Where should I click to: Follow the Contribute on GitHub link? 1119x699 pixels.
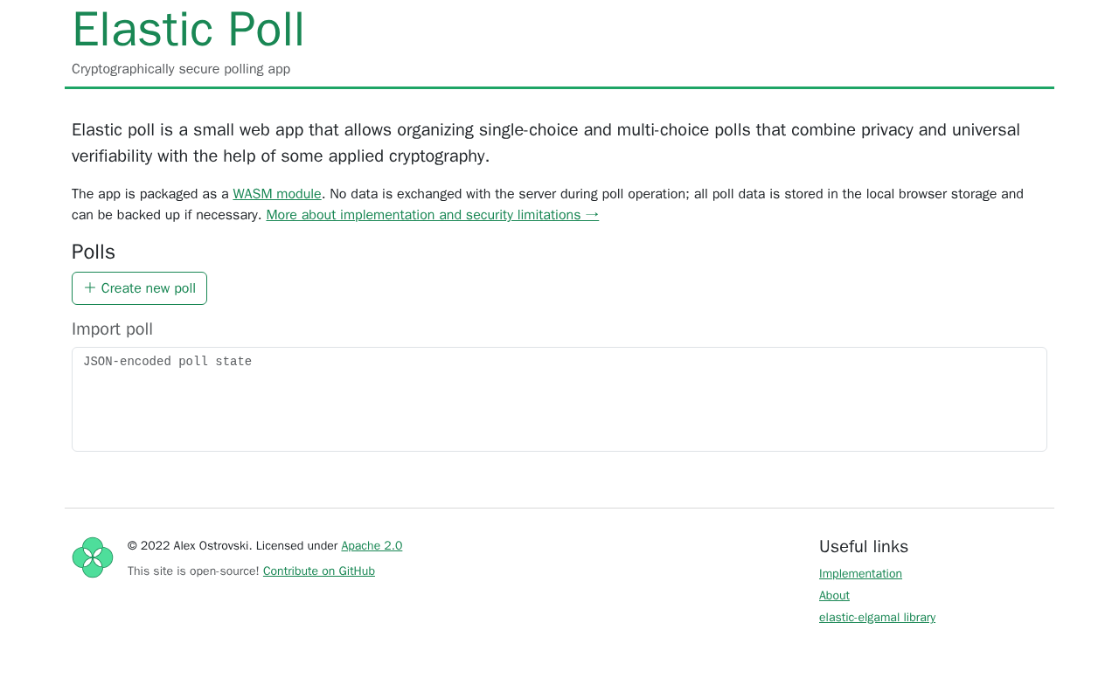(319, 571)
